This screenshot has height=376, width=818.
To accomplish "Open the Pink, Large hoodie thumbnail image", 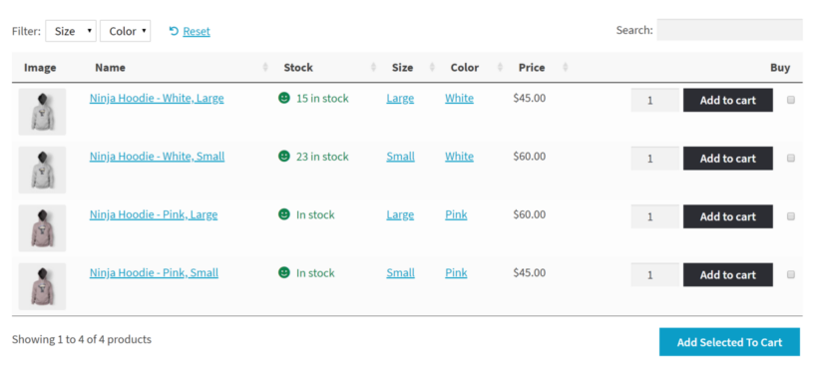I will click(x=42, y=228).
